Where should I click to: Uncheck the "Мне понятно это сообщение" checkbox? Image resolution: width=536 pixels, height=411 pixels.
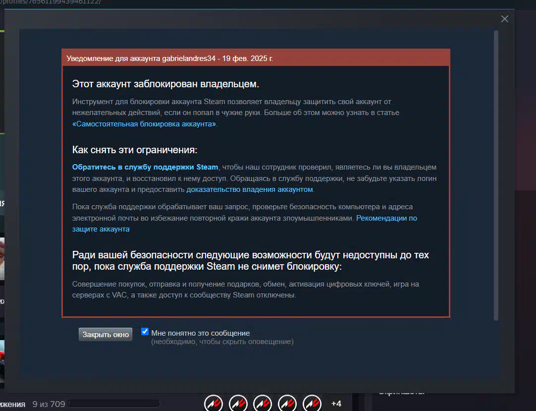pos(145,332)
